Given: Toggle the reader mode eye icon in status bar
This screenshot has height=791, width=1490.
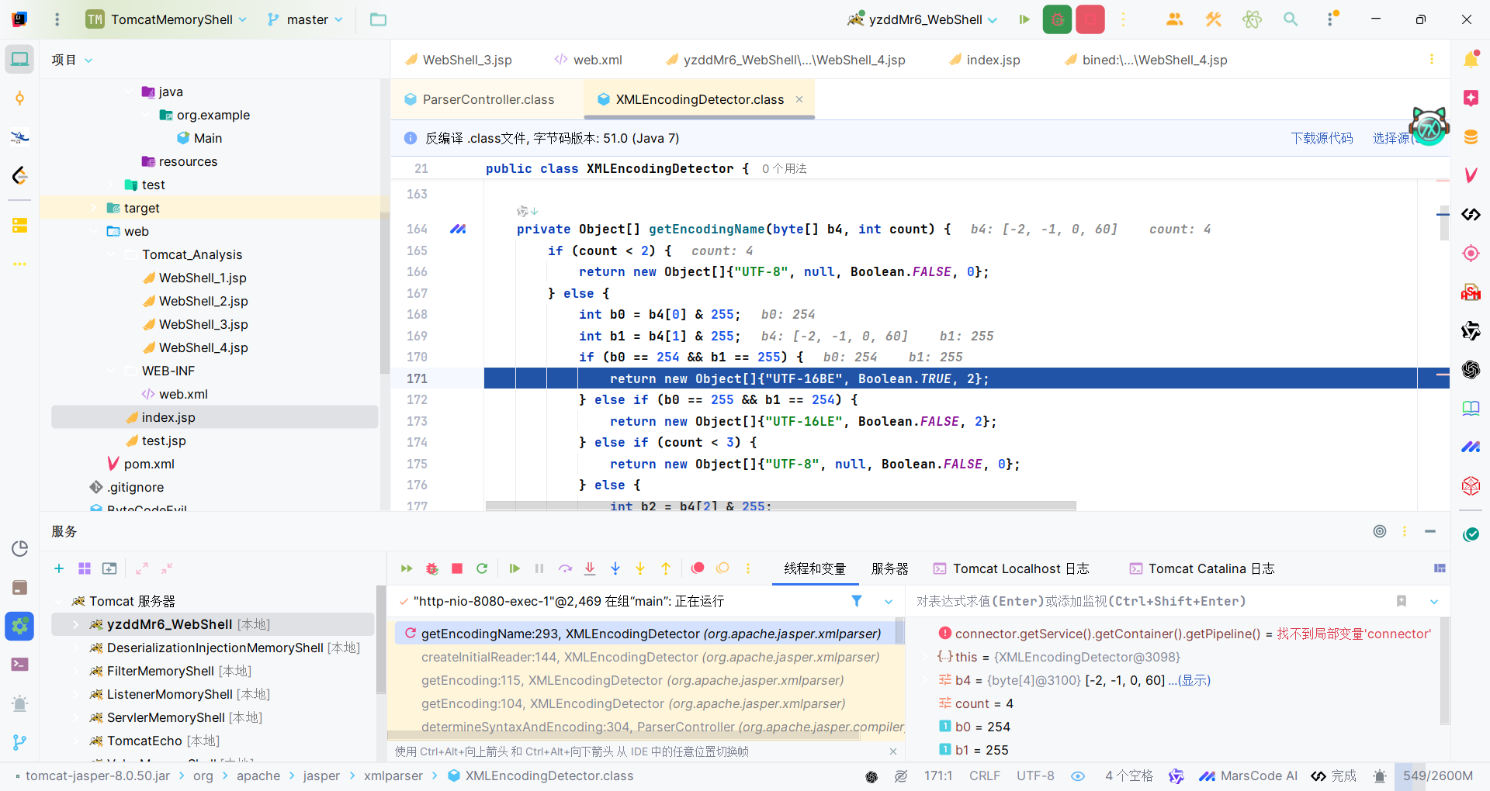Looking at the screenshot, I should click(x=1078, y=775).
